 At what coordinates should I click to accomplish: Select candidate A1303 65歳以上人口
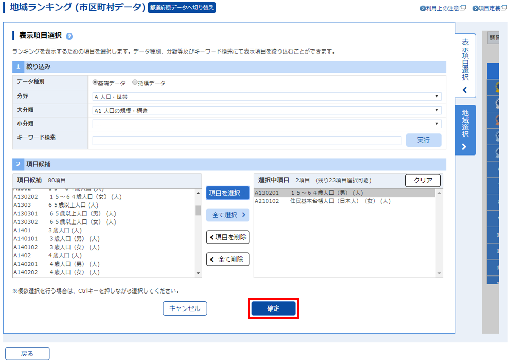coord(104,205)
